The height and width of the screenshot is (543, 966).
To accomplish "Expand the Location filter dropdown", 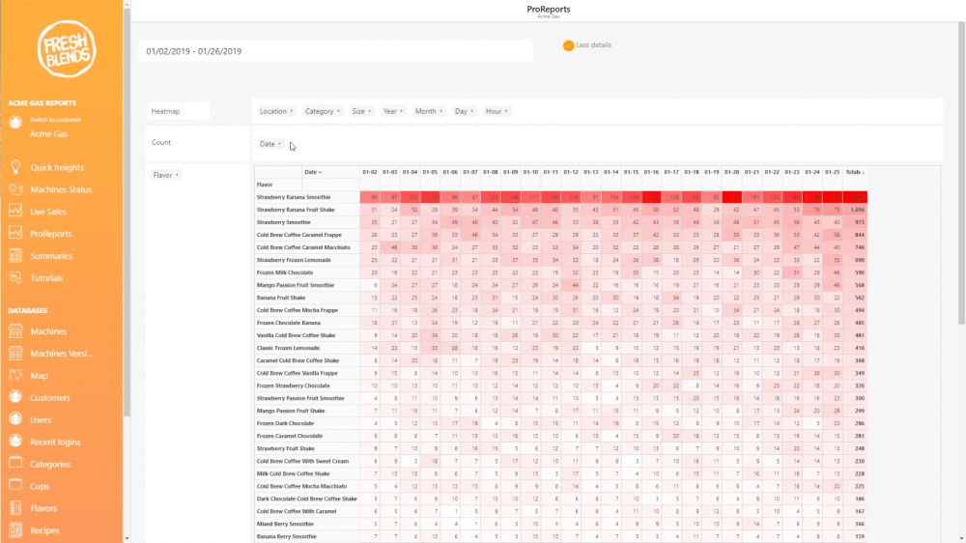I will click(x=276, y=111).
